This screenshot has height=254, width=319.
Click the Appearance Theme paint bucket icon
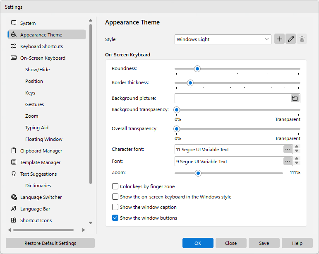tap(14, 35)
